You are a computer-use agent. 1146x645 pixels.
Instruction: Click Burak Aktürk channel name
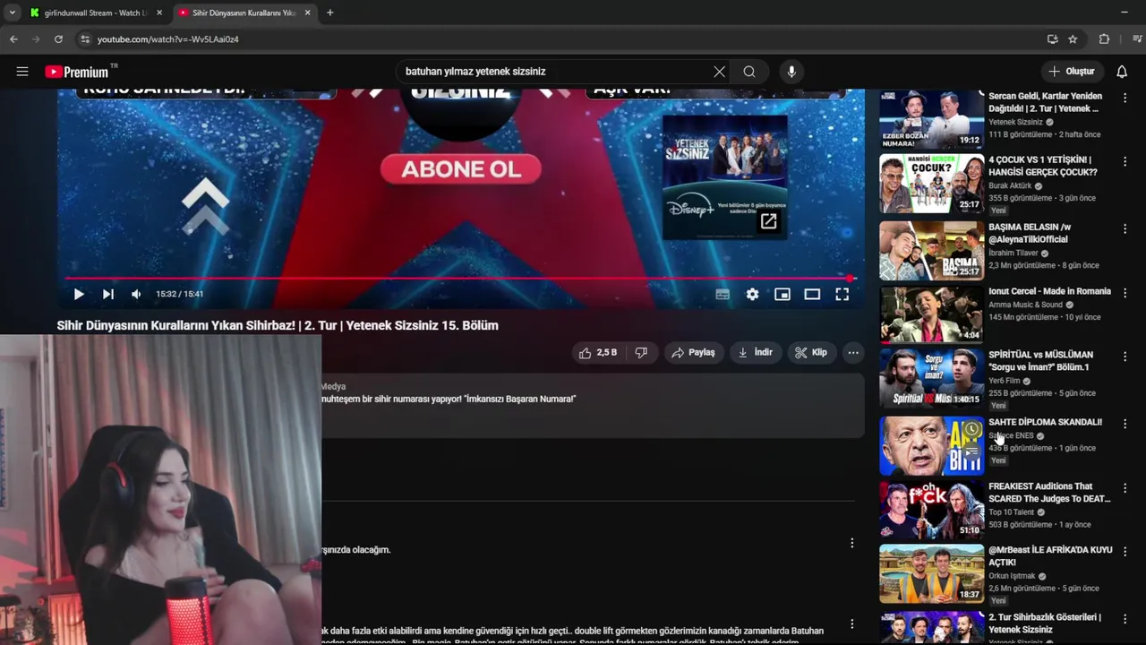(1010, 185)
